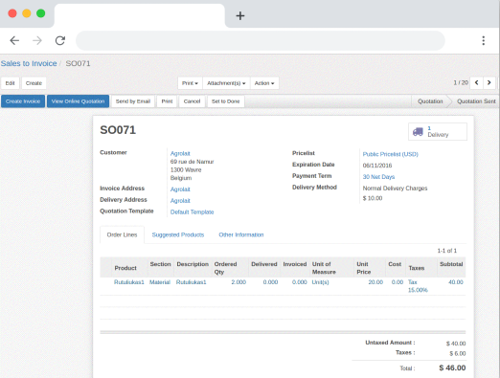500x378 pixels.
Task: Click the Print button beside Send by Email
Action: tap(167, 101)
